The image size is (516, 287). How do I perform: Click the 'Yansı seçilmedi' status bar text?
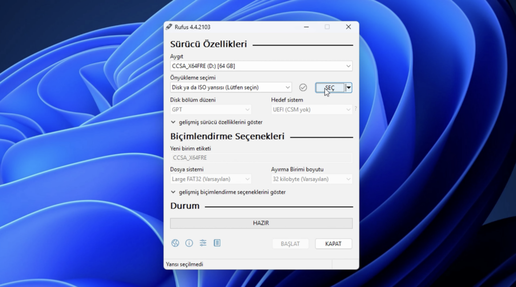[185, 264]
